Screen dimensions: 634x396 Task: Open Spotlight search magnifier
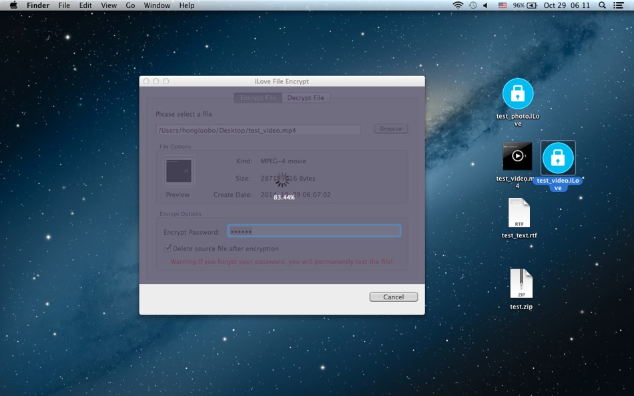[602, 5]
